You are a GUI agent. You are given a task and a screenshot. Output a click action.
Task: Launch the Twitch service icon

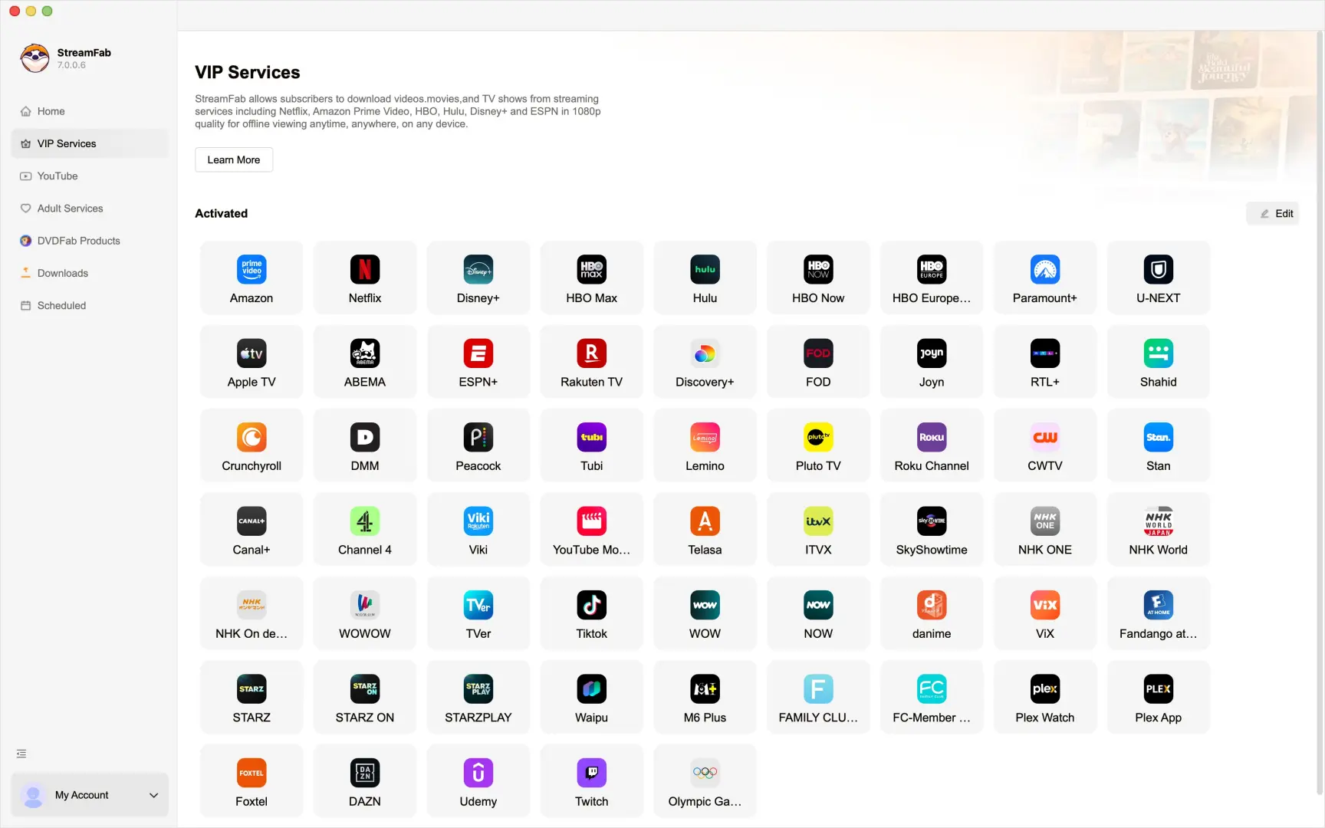tap(591, 773)
